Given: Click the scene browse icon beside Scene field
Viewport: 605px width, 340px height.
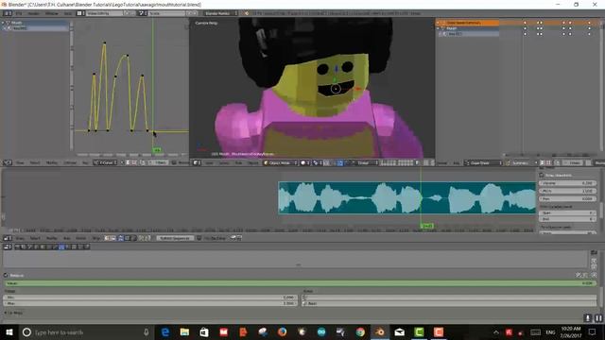Looking at the screenshot, I should click(143, 13).
